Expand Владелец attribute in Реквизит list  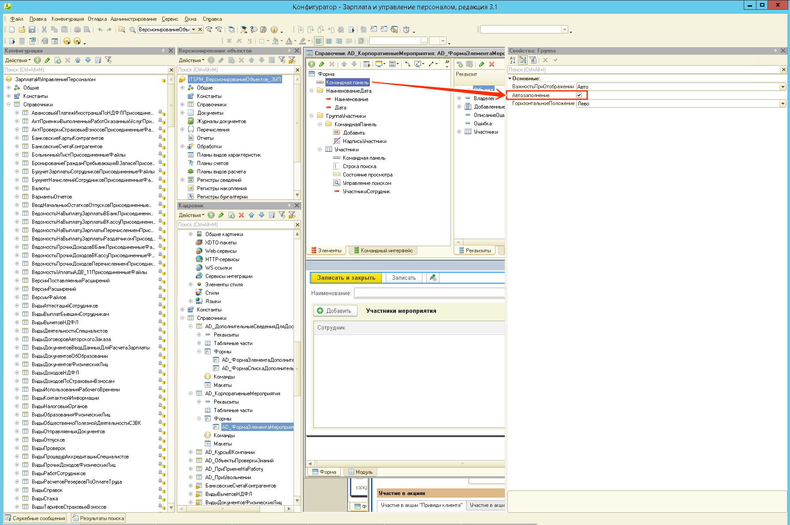coord(459,98)
